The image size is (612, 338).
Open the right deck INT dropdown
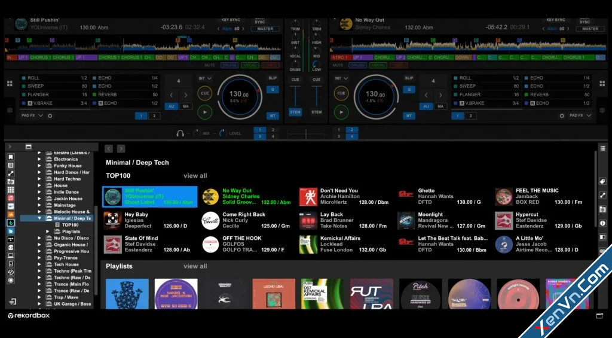[x=341, y=78]
